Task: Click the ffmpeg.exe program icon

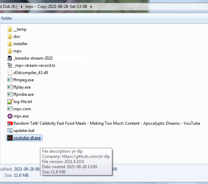Action: tap(10, 80)
